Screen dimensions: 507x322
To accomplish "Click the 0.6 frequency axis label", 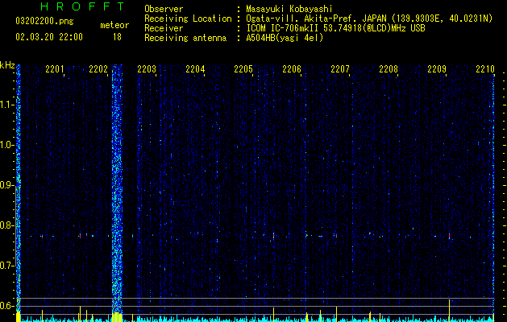I will (x=7, y=306).
